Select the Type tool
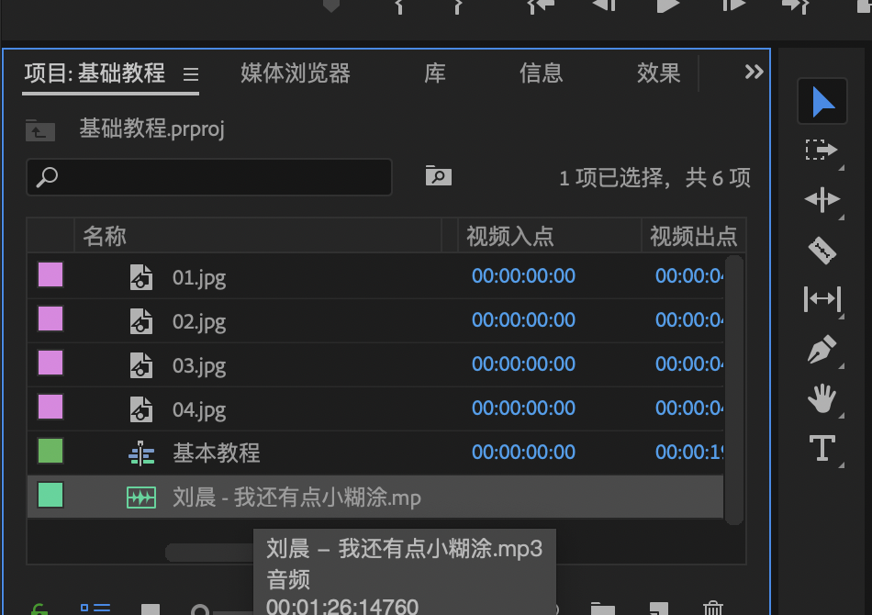 (x=822, y=448)
